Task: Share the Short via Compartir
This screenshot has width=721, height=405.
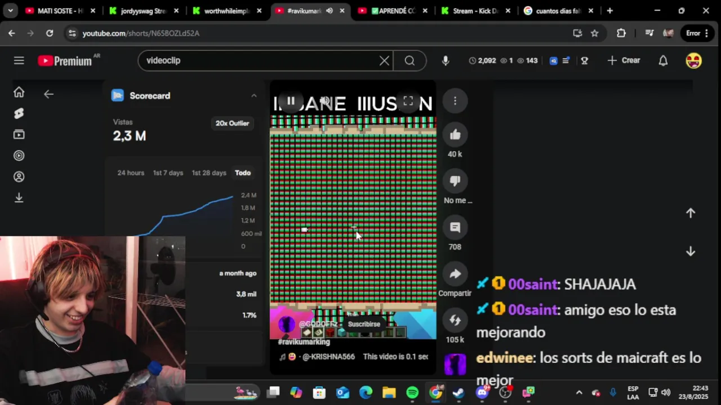Action: [455, 274]
